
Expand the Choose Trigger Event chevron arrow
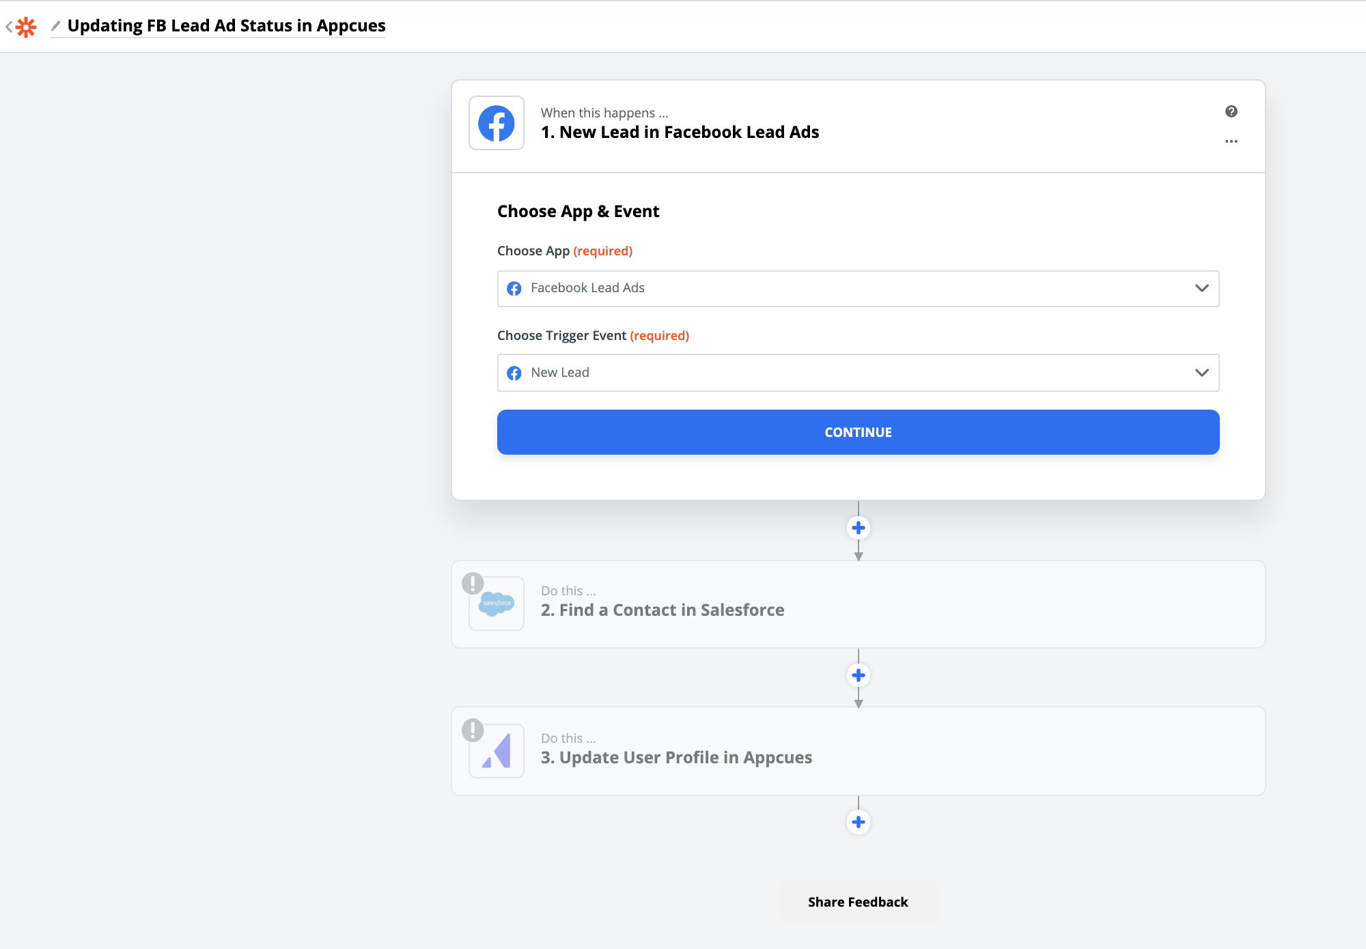pos(1201,373)
